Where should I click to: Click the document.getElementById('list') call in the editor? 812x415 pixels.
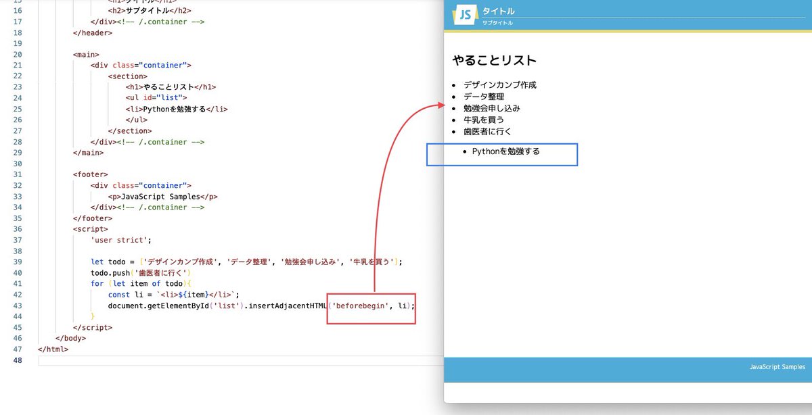175,306
